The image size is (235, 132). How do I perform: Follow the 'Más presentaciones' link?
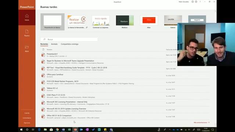tap(202, 122)
